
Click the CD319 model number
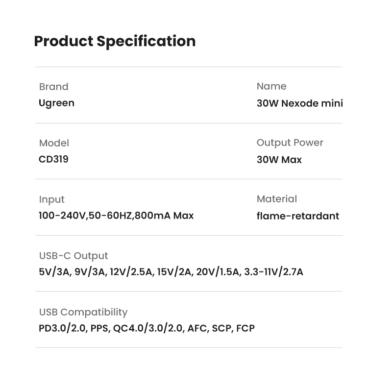tap(53, 159)
